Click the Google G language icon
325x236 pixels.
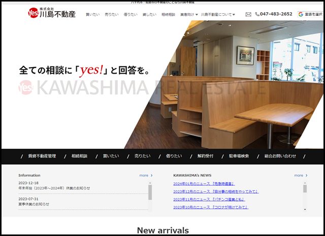tap(301, 14)
